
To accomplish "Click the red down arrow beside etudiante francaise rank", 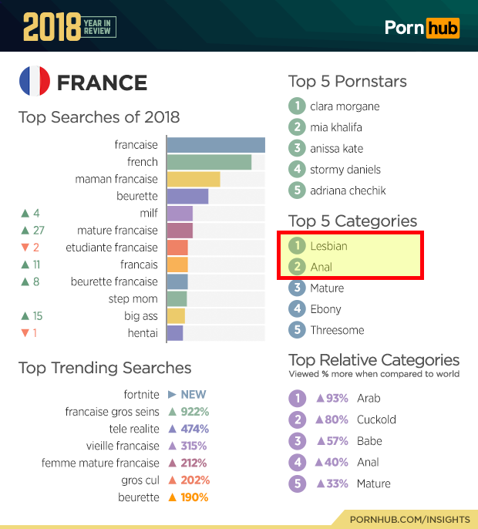I will 25,248.
